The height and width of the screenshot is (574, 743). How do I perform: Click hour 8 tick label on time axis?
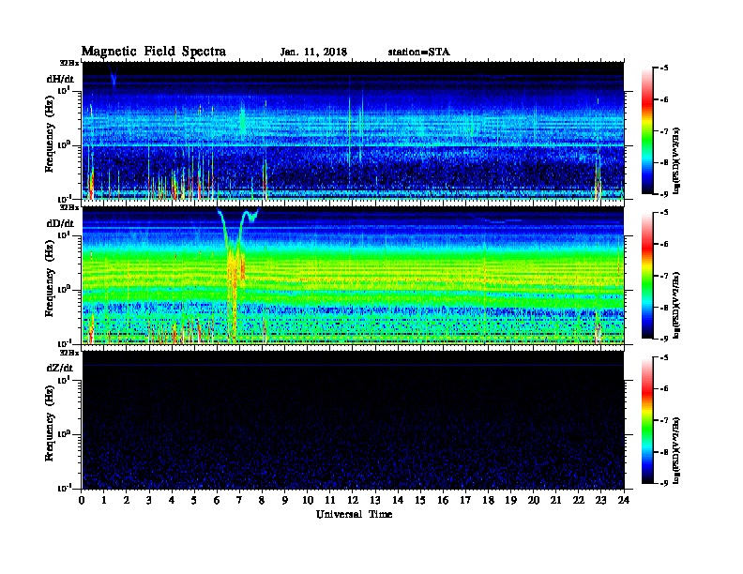[x=262, y=501]
